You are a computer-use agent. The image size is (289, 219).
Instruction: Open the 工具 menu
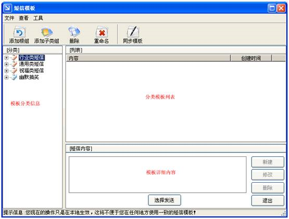point(38,18)
